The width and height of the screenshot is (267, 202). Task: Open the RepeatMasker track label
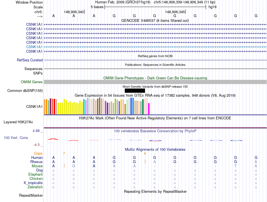[x=31, y=195]
